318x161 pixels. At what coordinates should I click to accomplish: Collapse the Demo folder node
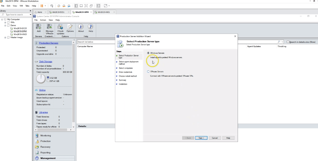tap(5, 25)
